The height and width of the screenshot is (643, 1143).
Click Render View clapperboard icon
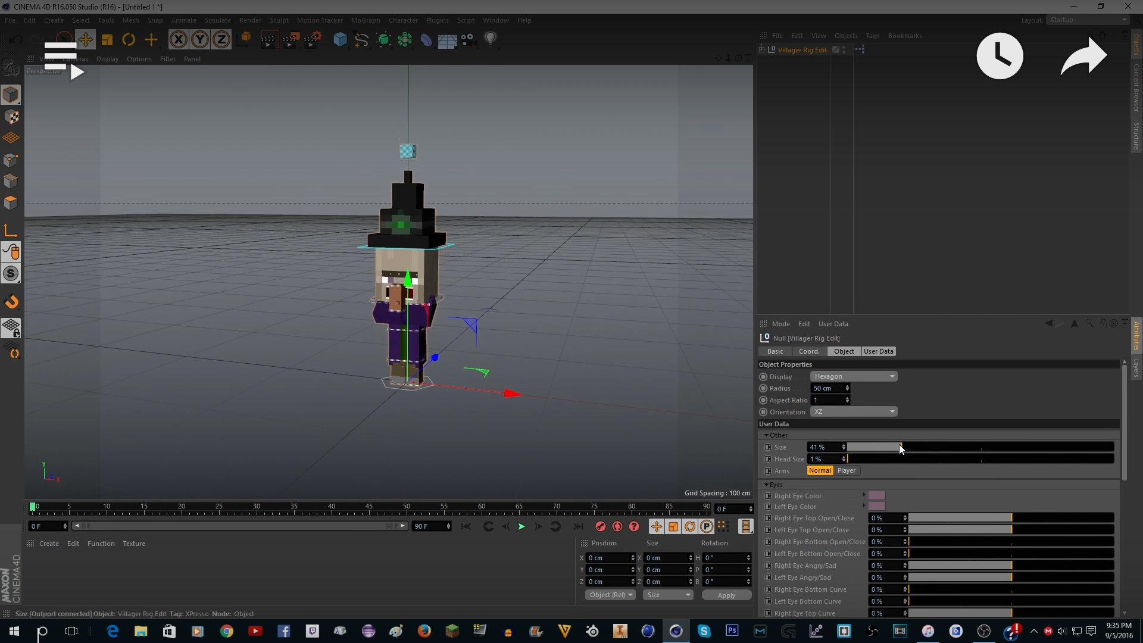tap(268, 40)
